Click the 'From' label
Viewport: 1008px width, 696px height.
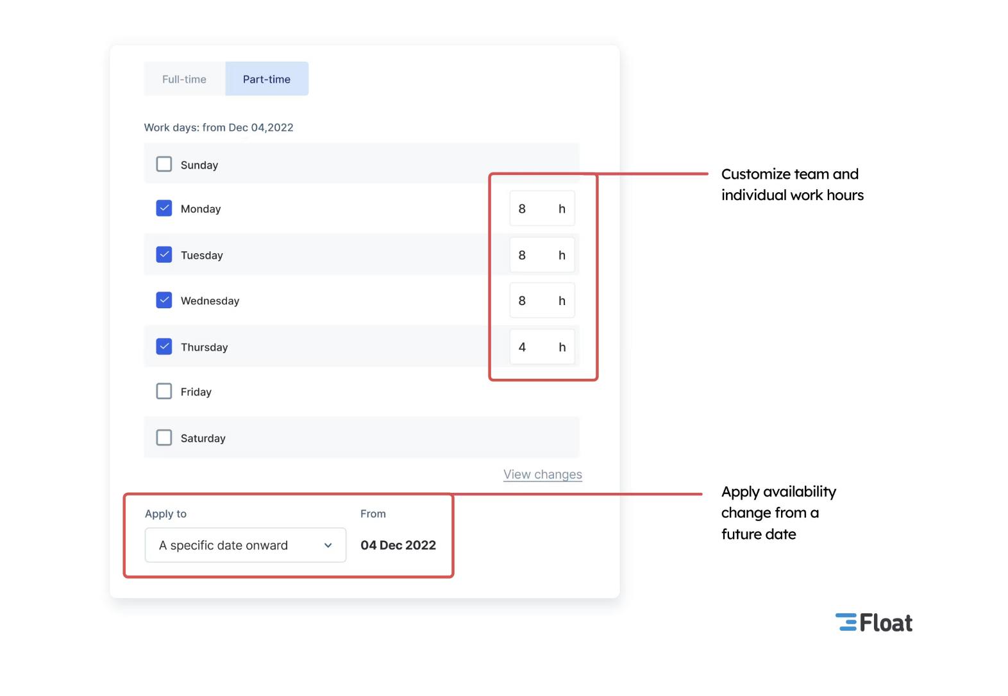click(373, 514)
